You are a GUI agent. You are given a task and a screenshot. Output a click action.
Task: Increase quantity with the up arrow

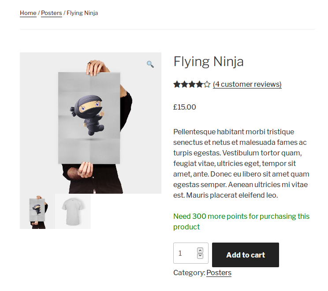pos(200,250)
